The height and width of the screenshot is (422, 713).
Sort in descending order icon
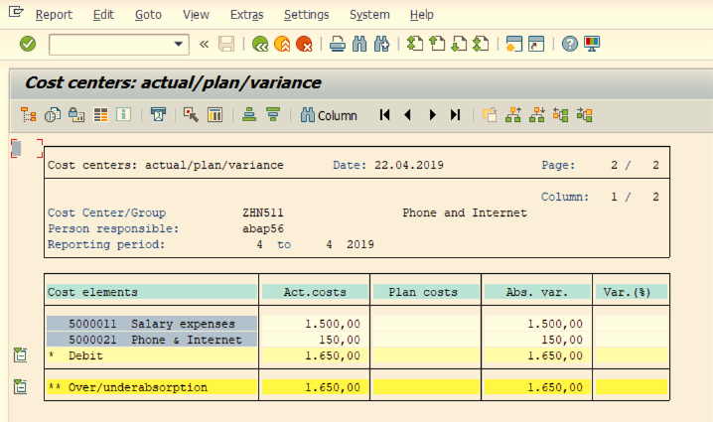coord(273,114)
